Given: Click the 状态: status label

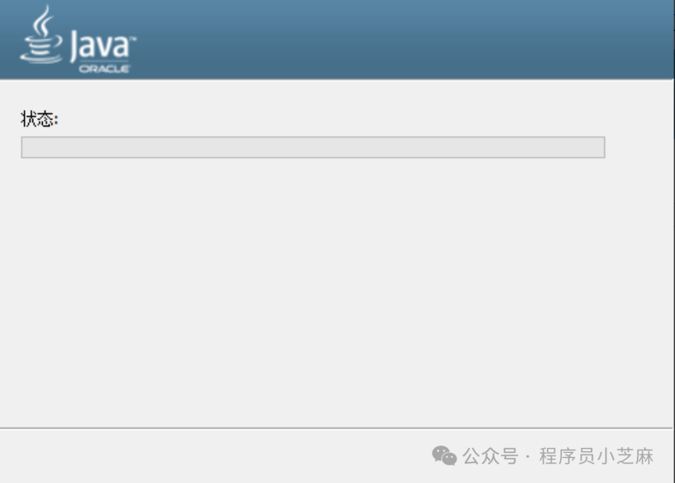Looking at the screenshot, I should pos(39,119).
